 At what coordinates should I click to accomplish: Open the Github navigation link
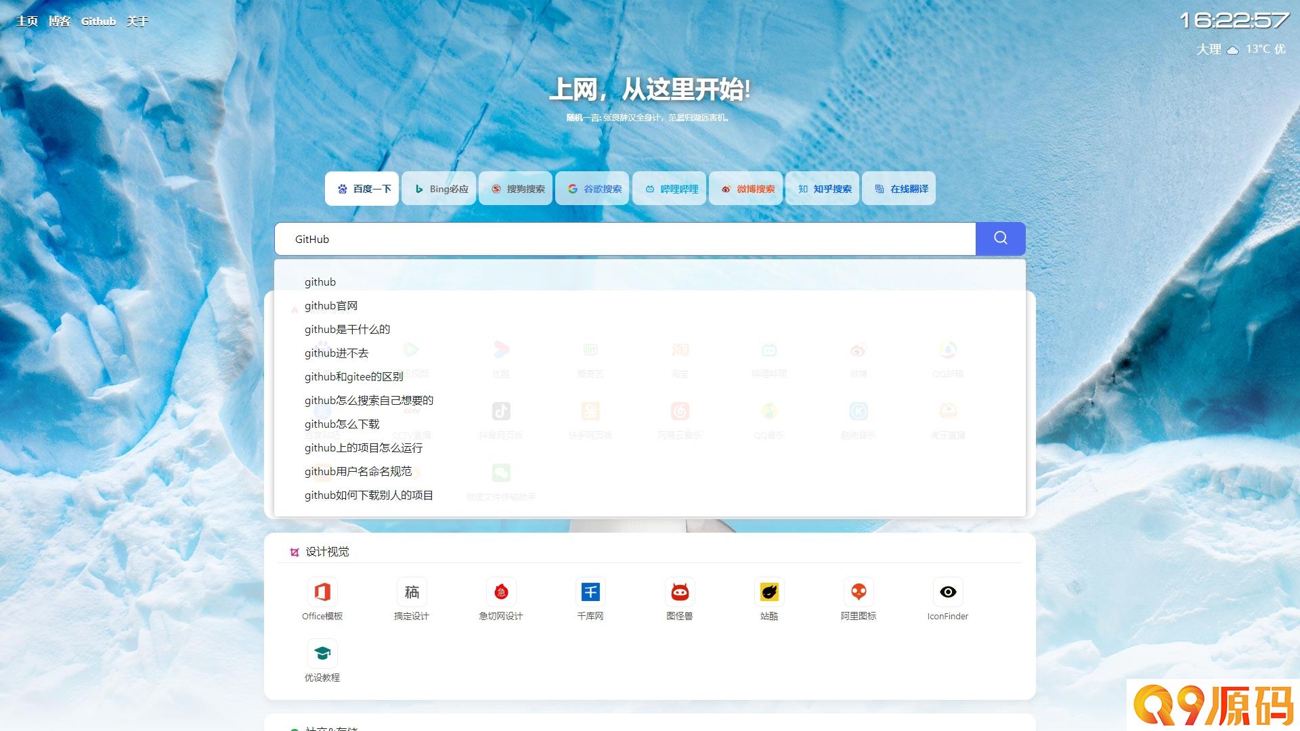tap(98, 21)
